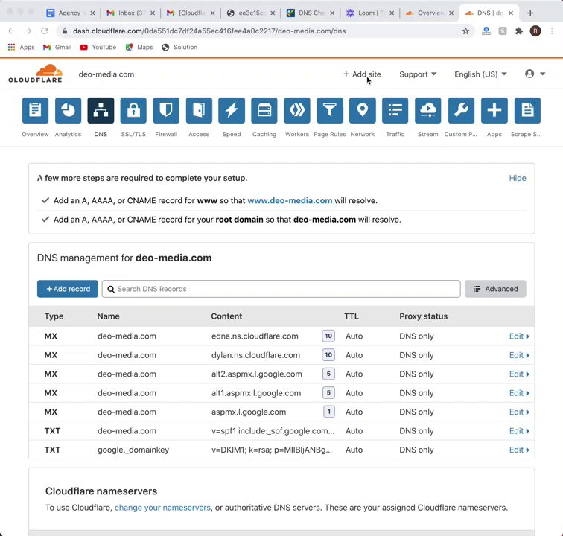
Task: Open the Firewall shield icon
Action: click(166, 110)
